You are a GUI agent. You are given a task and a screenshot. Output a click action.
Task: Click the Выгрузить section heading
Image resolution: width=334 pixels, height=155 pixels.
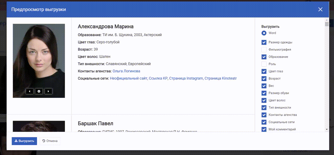pyautogui.click(x=270, y=27)
